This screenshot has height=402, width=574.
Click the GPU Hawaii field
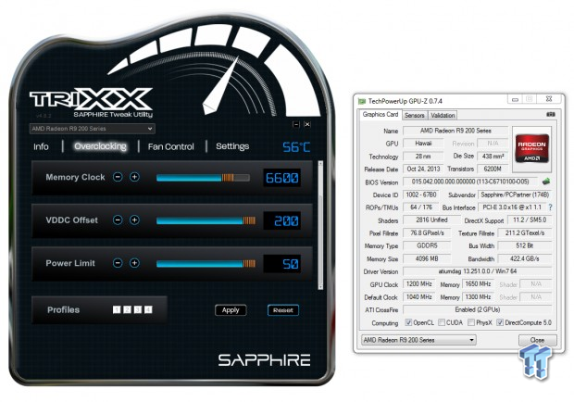(x=423, y=144)
